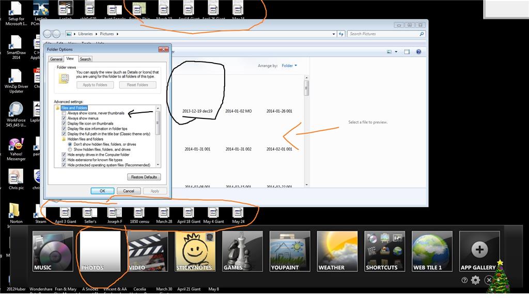529x304 pixels.
Task: Select the Chris pic desktop icon
Action: (16, 179)
